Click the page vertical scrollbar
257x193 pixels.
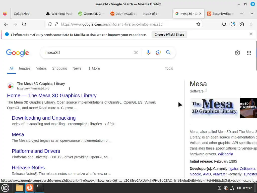pyautogui.click(x=256, y=56)
